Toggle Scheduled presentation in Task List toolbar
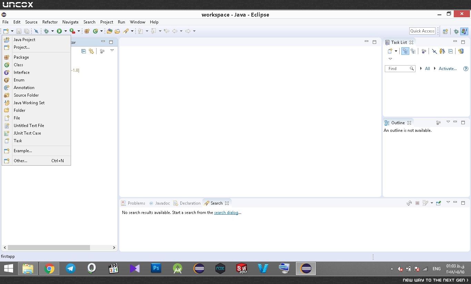 (x=413, y=51)
